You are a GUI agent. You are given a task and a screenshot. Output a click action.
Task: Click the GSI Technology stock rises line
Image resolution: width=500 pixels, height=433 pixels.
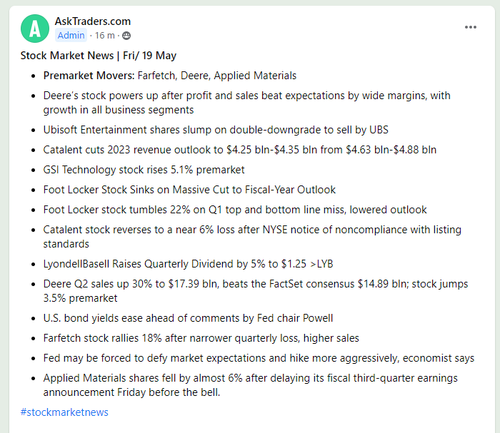point(144,170)
